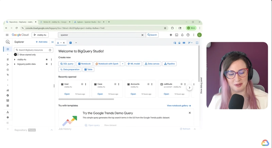Image resolution: width=272 pixels, height=148 pixels.
Task: Toggle Show starred only switch
Action: click(x=16, y=55)
